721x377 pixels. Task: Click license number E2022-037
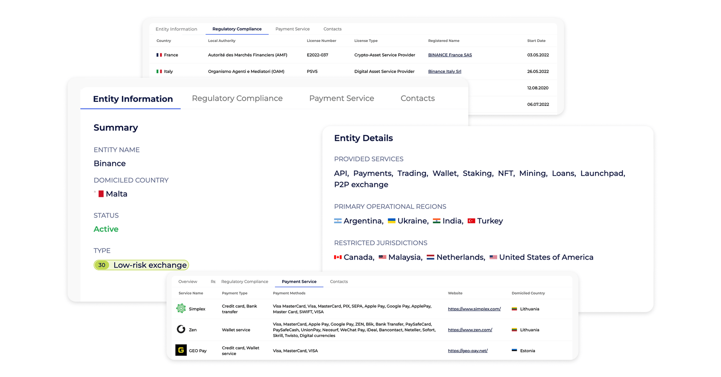pos(317,55)
